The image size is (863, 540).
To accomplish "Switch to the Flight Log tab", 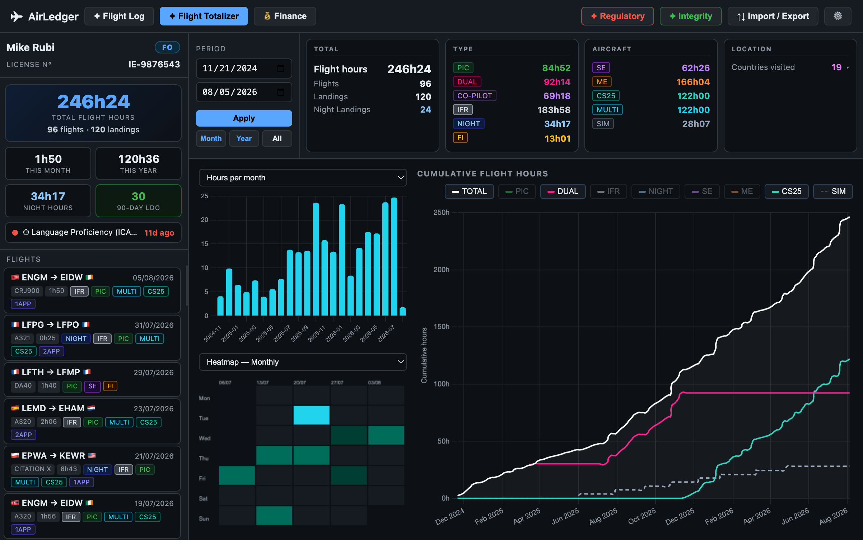I will [119, 16].
